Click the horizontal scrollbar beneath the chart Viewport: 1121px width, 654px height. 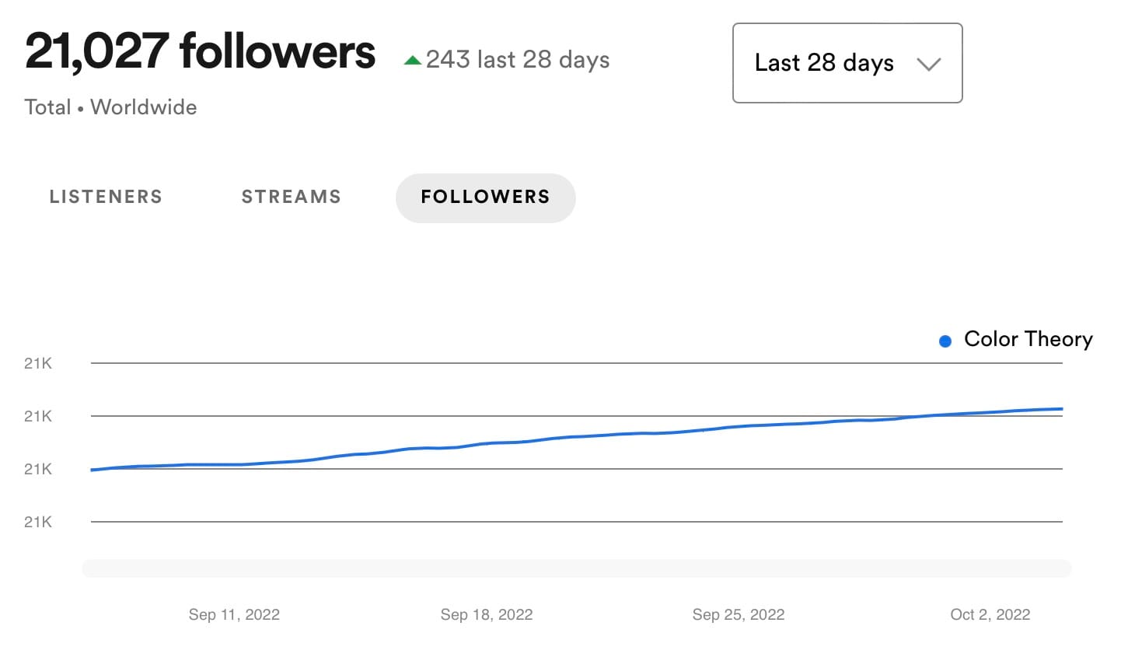click(576, 568)
